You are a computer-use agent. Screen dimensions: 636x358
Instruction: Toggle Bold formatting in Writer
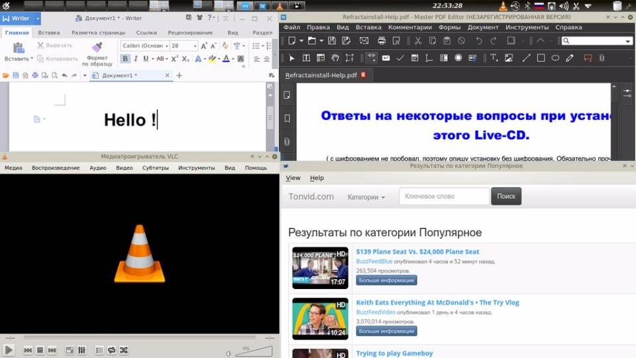pos(125,59)
